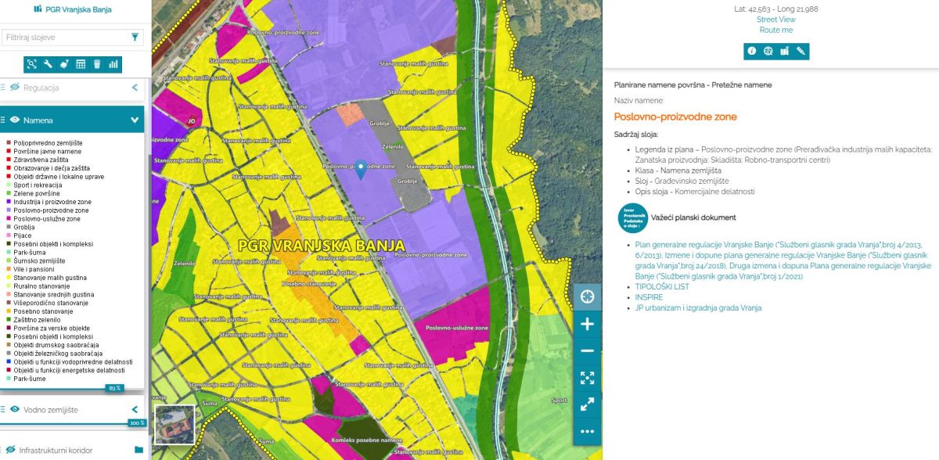Click the zoom-to-search magnifier icon in layer toolbar
939x460 pixels.
tap(32, 64)
